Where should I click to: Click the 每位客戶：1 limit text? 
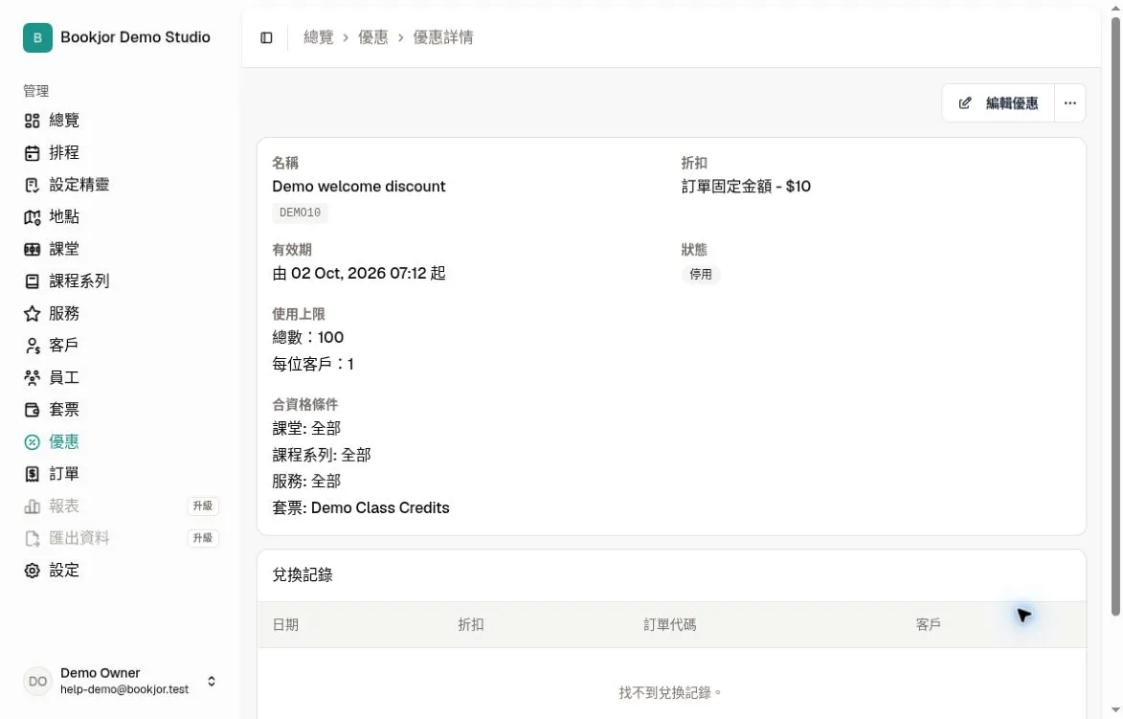[x=313, y=365]
